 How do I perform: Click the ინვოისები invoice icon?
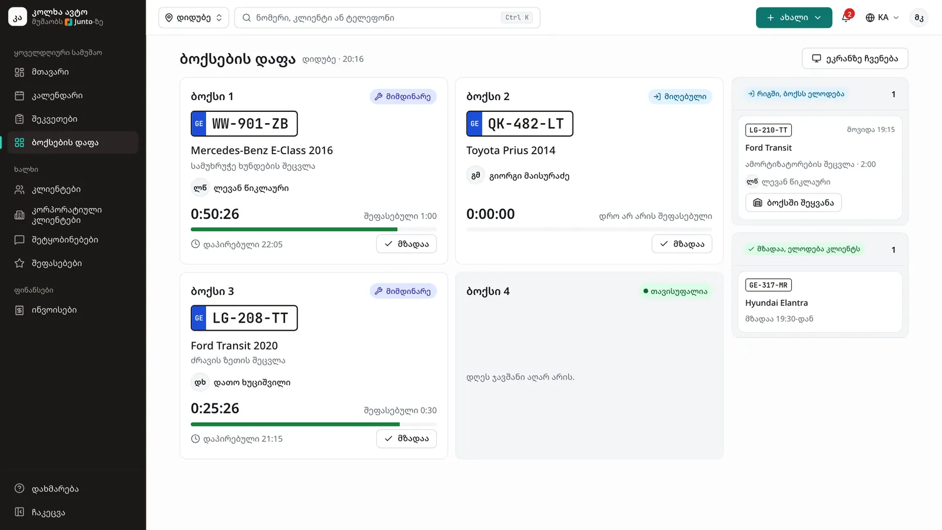coord(19,310)
